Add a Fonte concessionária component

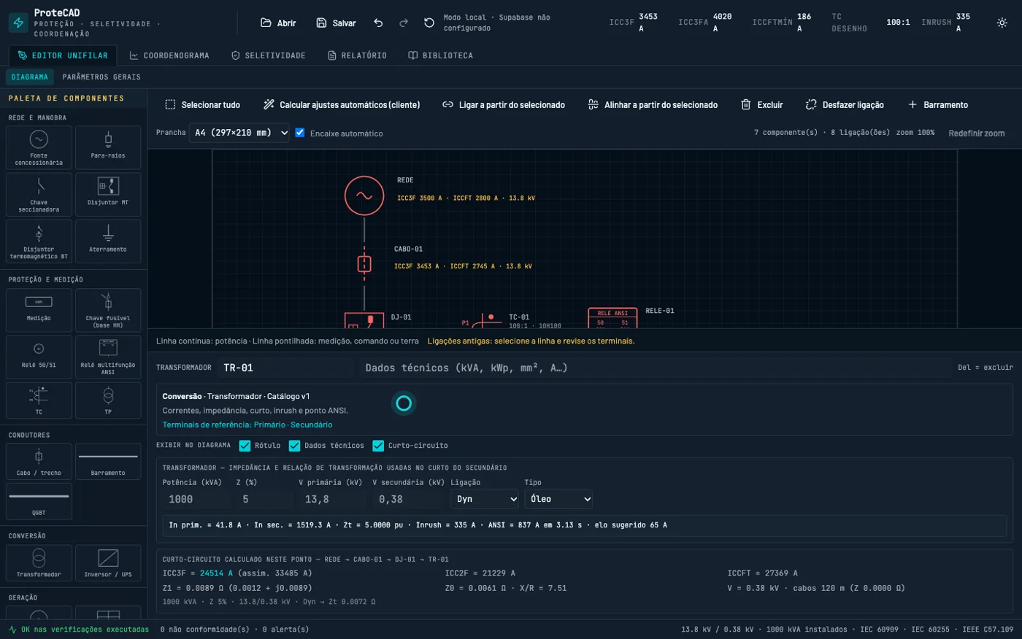pos(39,147)
